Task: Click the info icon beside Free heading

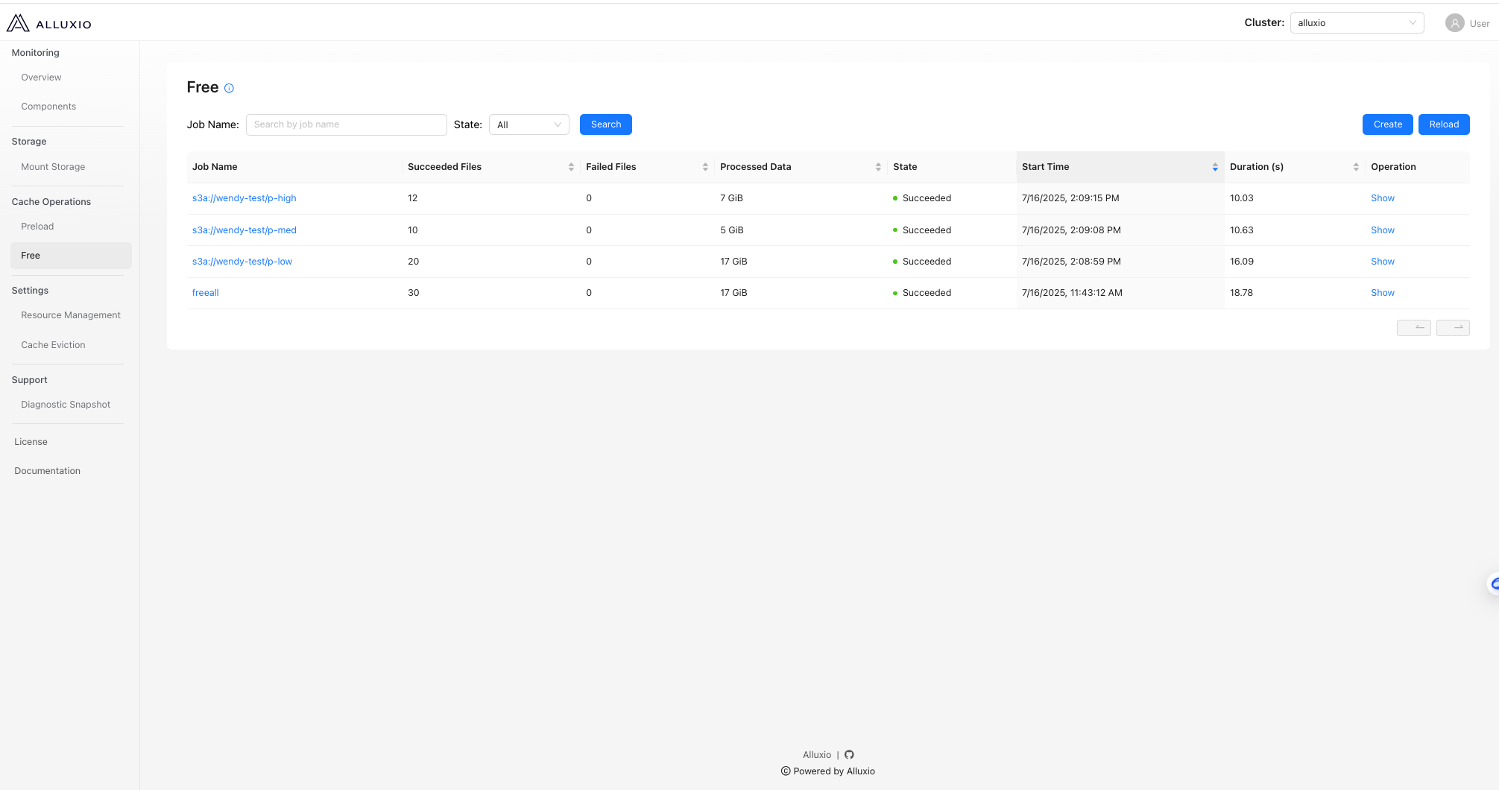Action: point(229,88)
